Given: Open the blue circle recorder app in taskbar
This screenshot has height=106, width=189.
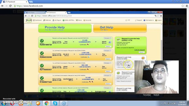Looking at the screenshot, I should [x=64, y=103].
